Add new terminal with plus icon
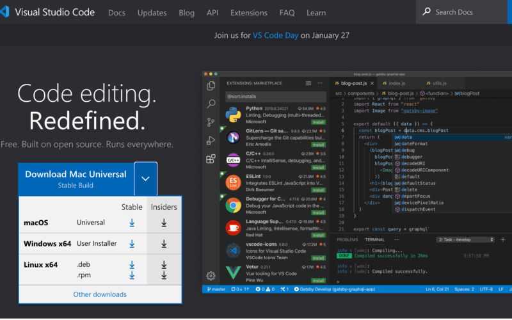 (x=503, y=239)
